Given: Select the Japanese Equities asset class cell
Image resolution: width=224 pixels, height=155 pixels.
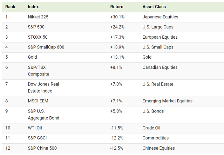Looking at the screenshot, I should 160,17.
